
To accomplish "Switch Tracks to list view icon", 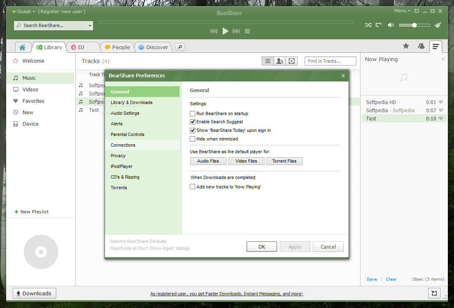I will (267, 61).
